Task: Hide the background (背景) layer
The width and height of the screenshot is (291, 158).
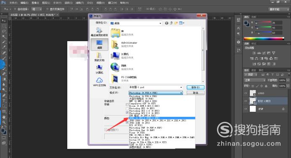Action: 246,109
